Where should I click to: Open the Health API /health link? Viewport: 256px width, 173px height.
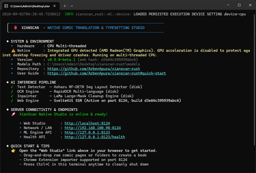(95, 137)
